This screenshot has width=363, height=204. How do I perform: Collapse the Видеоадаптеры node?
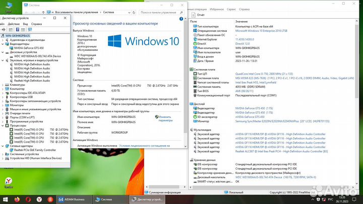pos(3,44)
